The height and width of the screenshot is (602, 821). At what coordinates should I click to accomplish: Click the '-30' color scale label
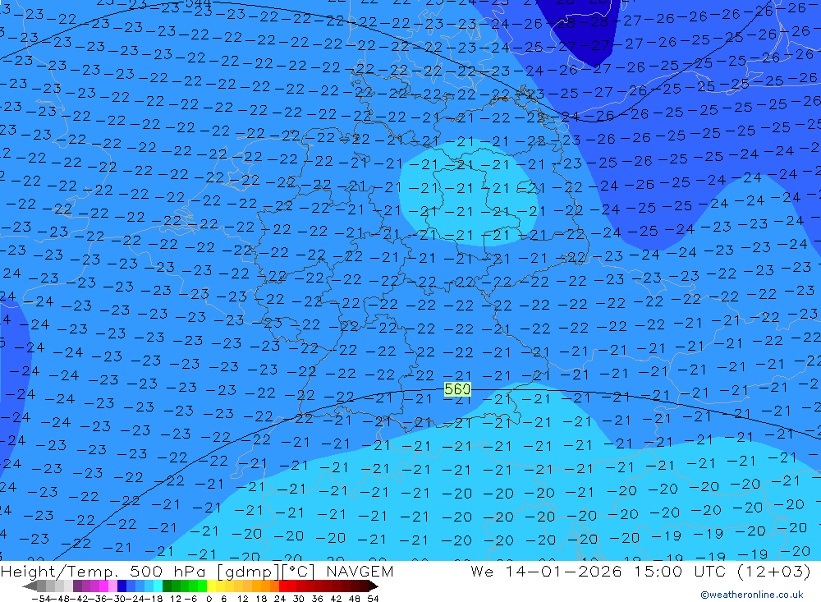[x=117, y=599]
